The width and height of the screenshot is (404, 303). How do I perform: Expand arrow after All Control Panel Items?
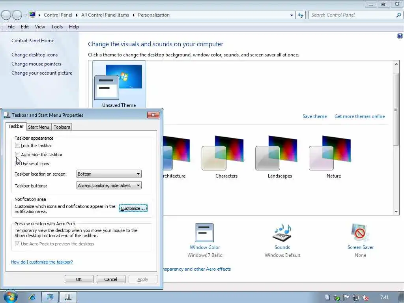(133, 15)
